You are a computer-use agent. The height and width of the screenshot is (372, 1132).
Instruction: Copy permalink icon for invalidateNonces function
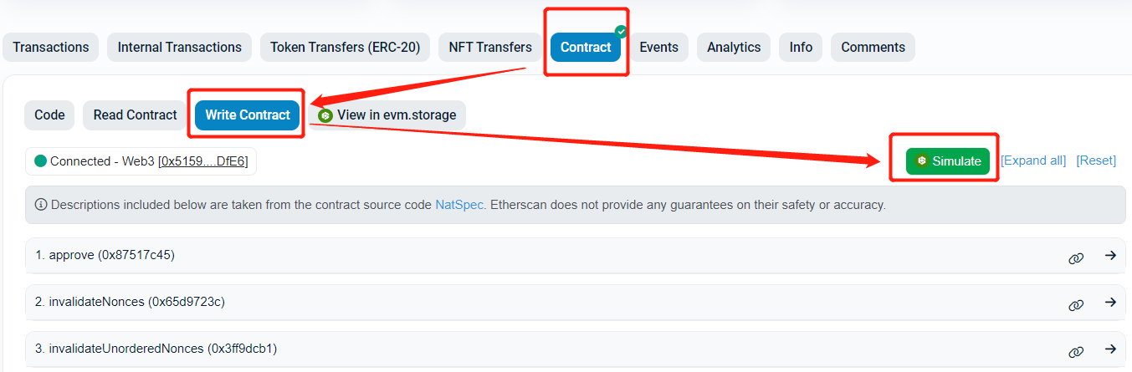tap(1076, 303)
